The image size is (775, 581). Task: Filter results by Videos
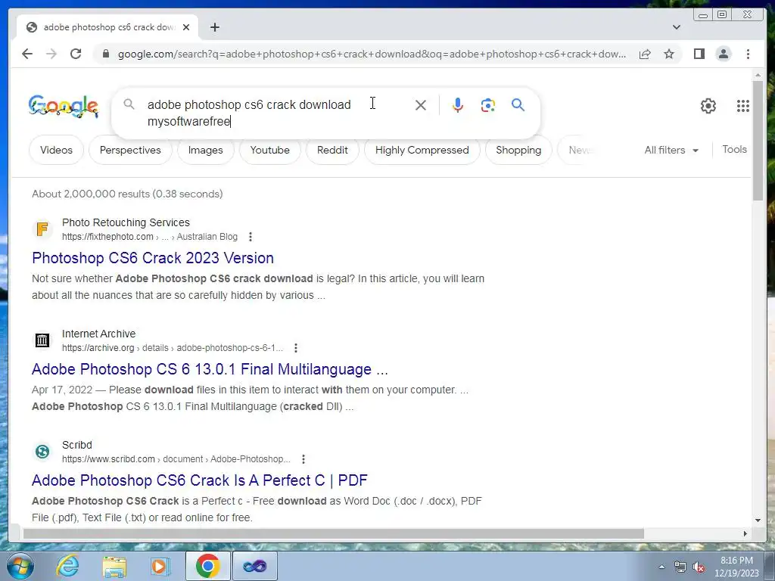pyautogui.click(x=56, y=151)
